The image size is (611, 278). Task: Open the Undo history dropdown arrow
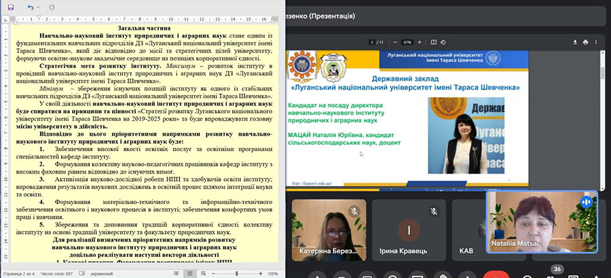tap(39, 7)
